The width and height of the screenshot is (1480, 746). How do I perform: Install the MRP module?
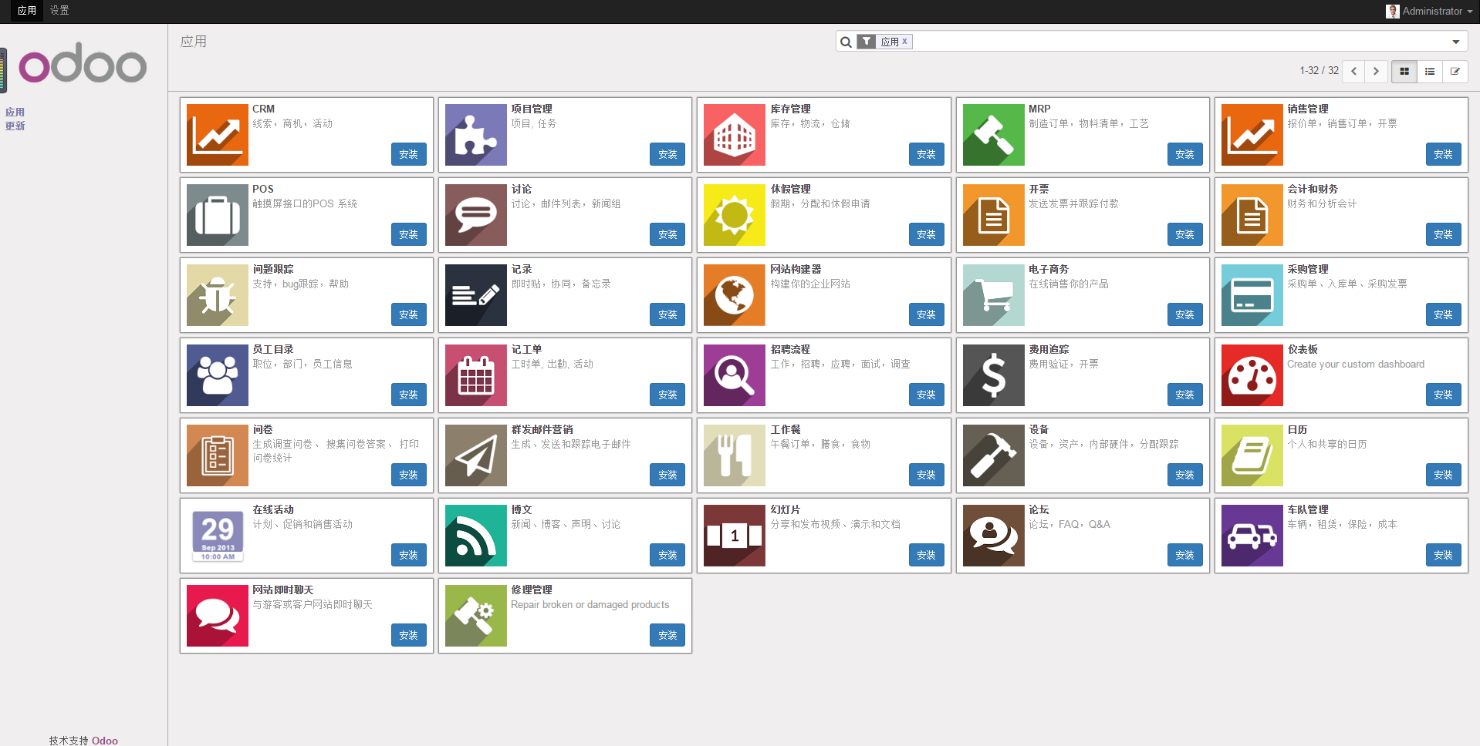[x=1184, y=154]
